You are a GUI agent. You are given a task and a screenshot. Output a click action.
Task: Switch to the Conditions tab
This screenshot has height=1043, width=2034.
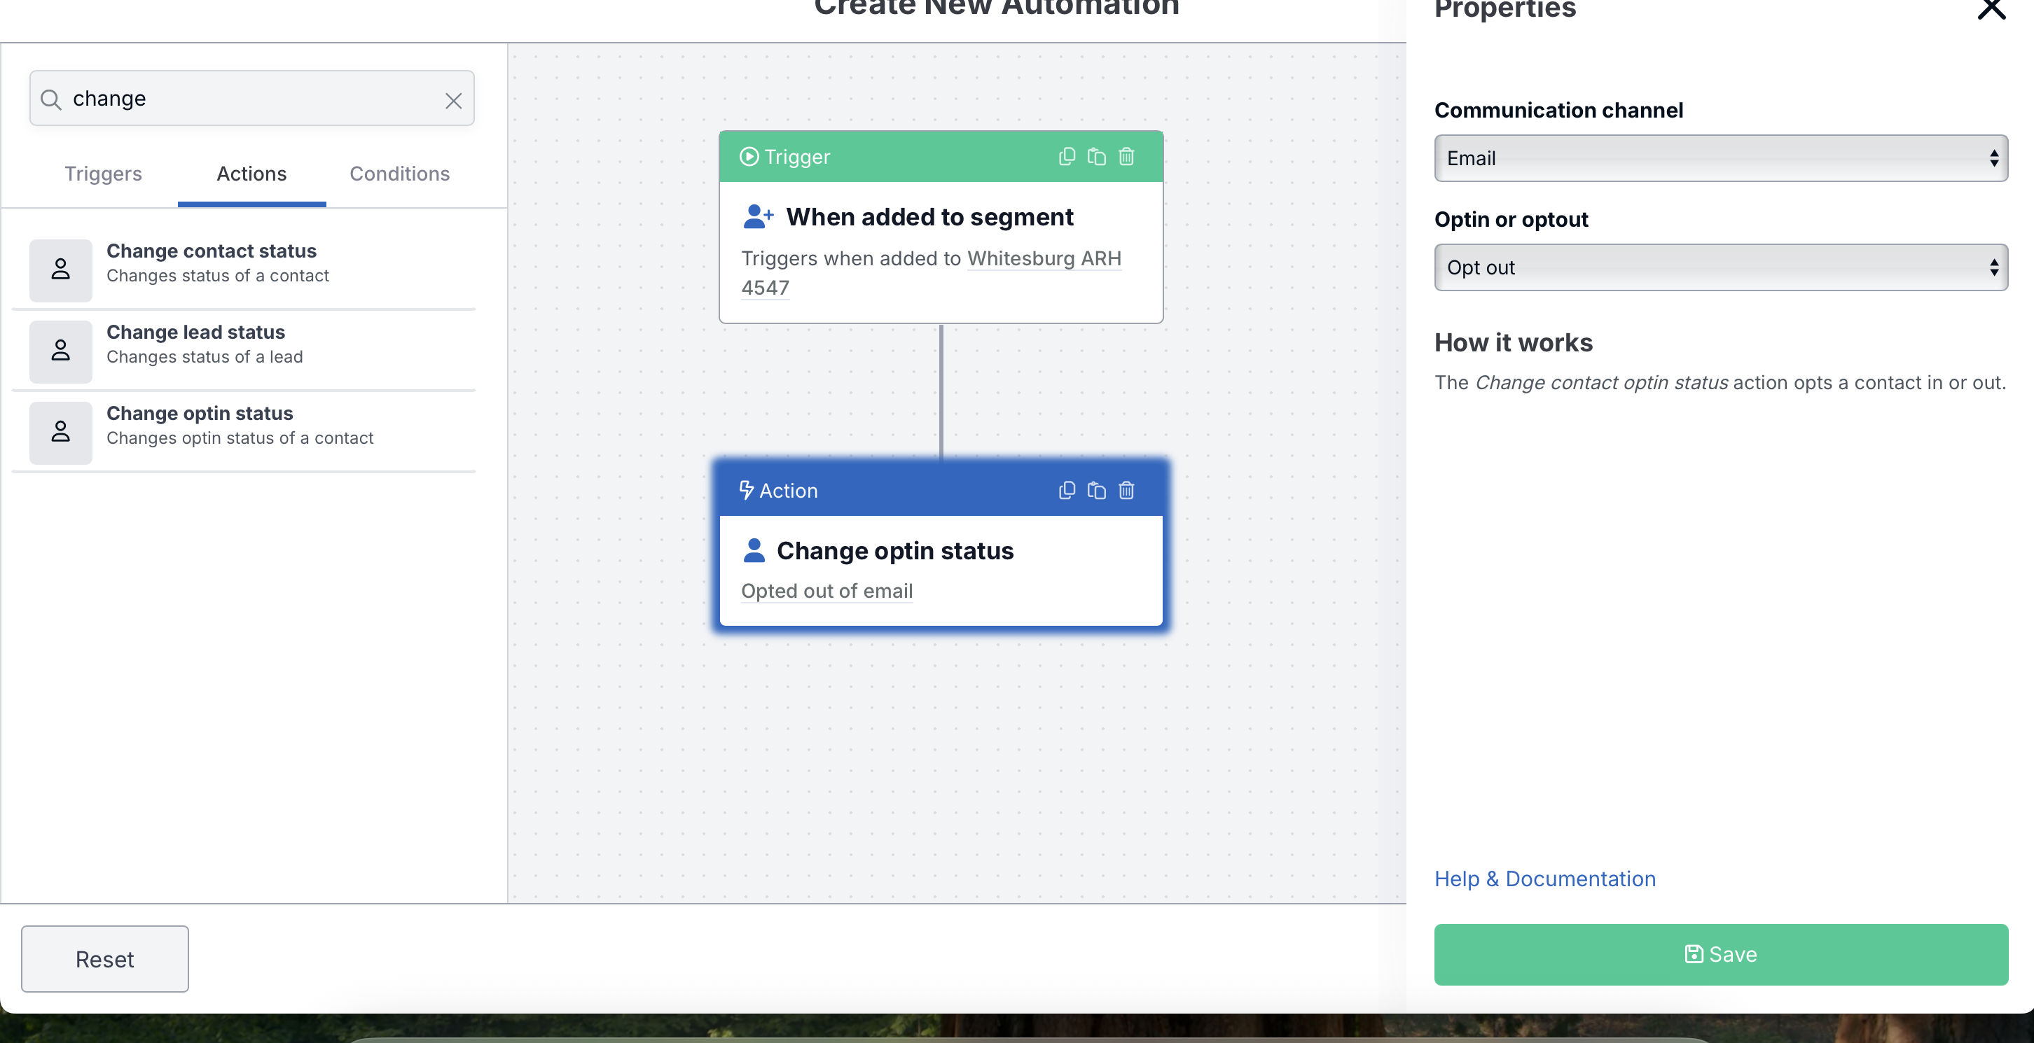pyautogui.click(x=399, y=174)
